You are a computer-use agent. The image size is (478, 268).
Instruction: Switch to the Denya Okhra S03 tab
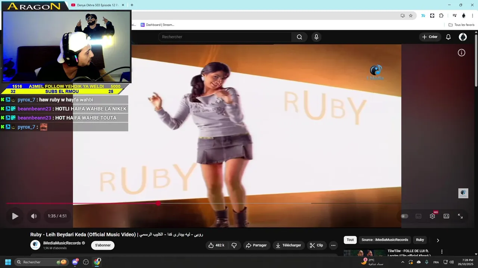[x=97, y=5]
